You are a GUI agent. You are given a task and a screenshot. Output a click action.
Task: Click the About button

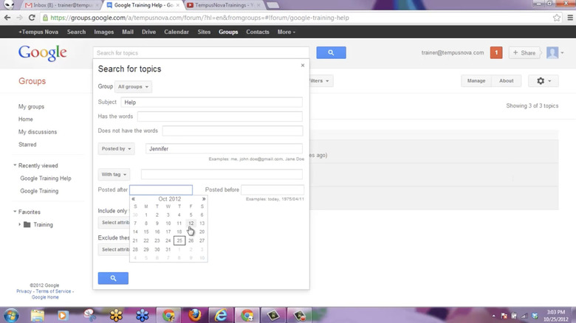click(x=506, y=81)
